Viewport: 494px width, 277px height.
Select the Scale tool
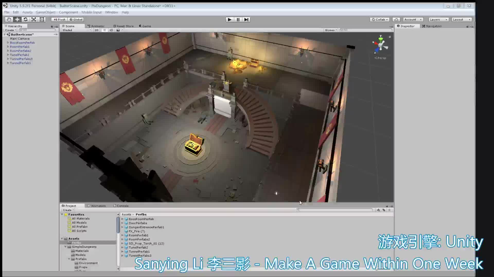click(34, 19)
